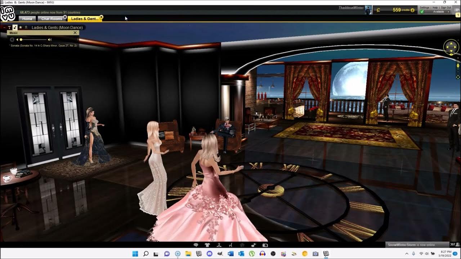Open Settings link

[x=424, y=8]
